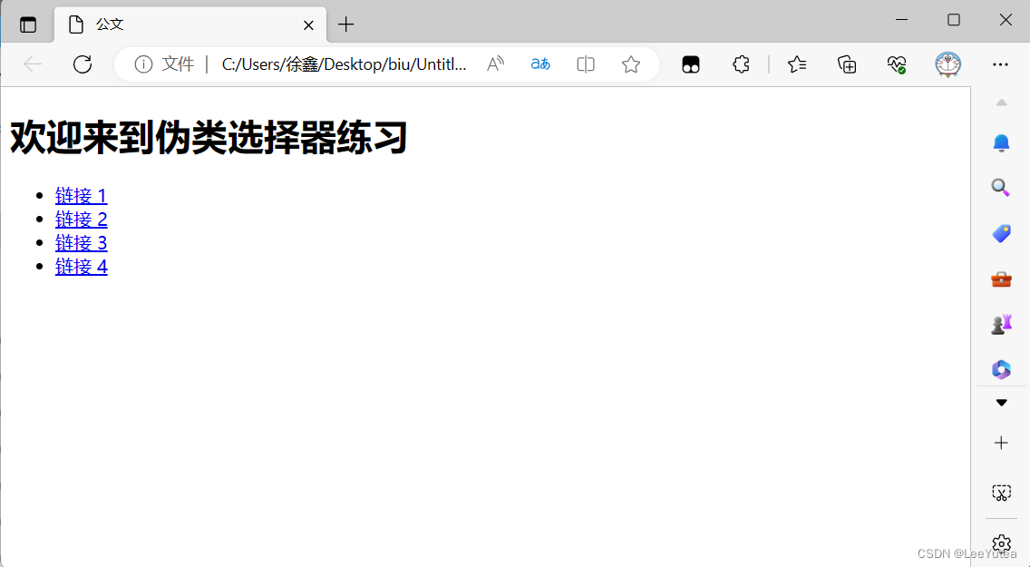This screenshot has width=1030, height=567.
Task: Launch Microsoft 365 Copilot from the sidebar
Action: click(1001, 369)
